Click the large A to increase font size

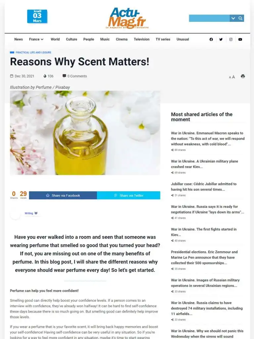(x=233, y=77)
